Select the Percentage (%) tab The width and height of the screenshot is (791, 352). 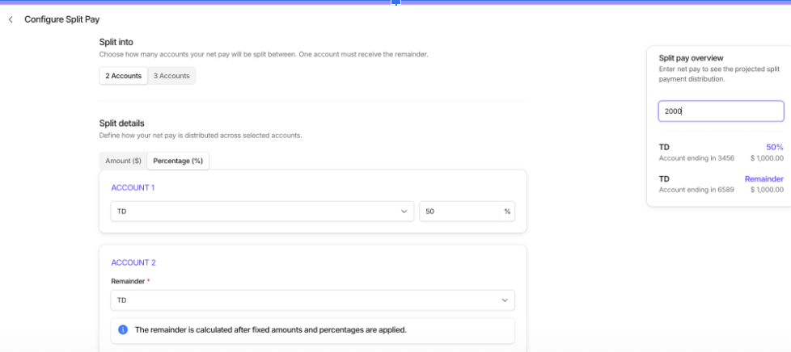click(178, 161)
